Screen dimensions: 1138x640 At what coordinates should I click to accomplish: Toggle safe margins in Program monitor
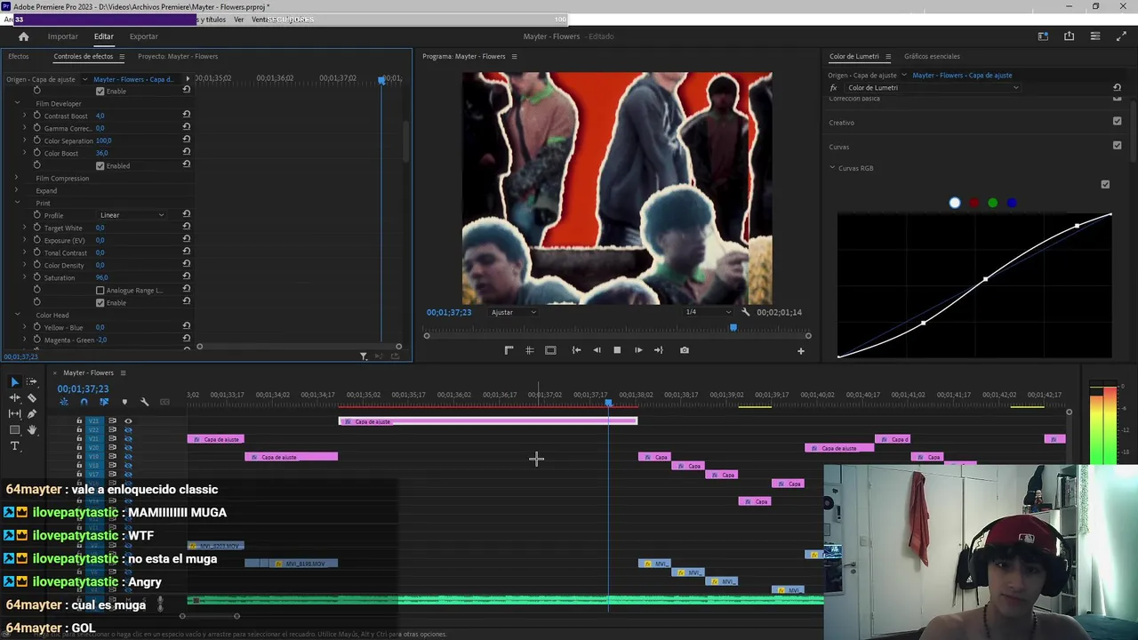coord(550,350)
